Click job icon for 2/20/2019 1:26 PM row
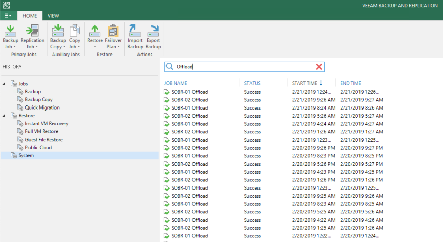 [167, 180]
